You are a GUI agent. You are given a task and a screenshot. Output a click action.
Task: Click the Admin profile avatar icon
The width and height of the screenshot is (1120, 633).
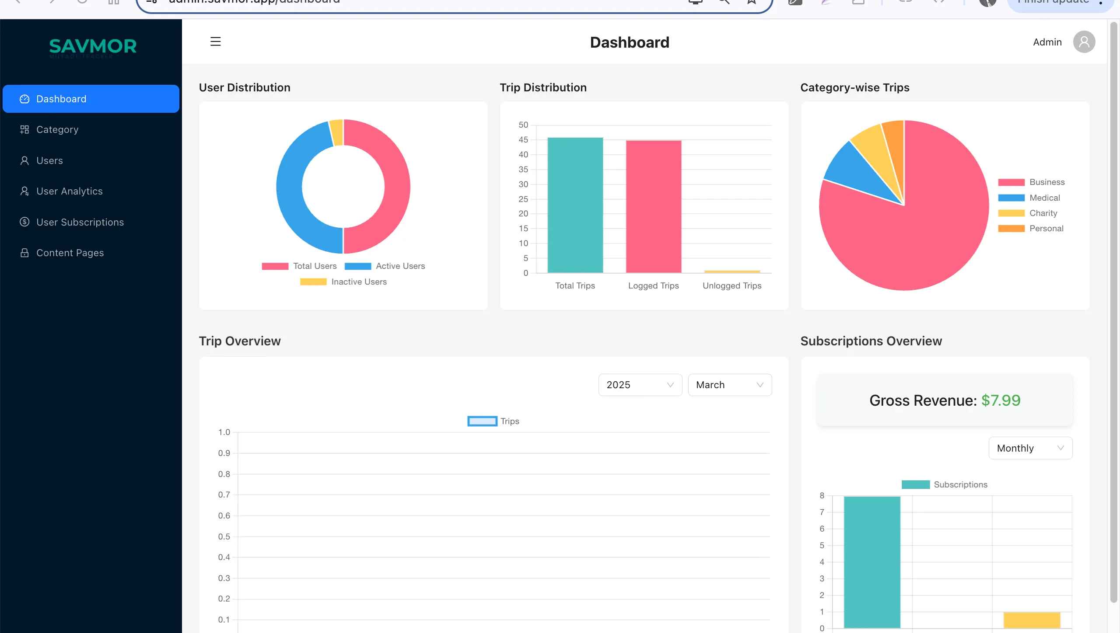[1084, 42]
